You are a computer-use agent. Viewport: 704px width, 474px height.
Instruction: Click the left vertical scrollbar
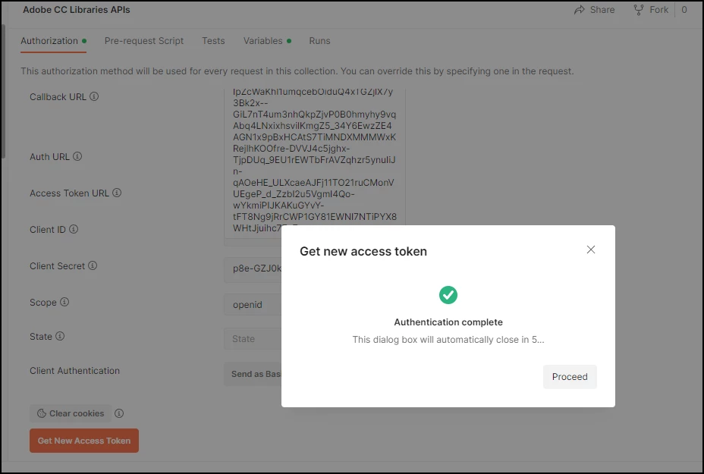pyautogui.click(x=2, y=92)
